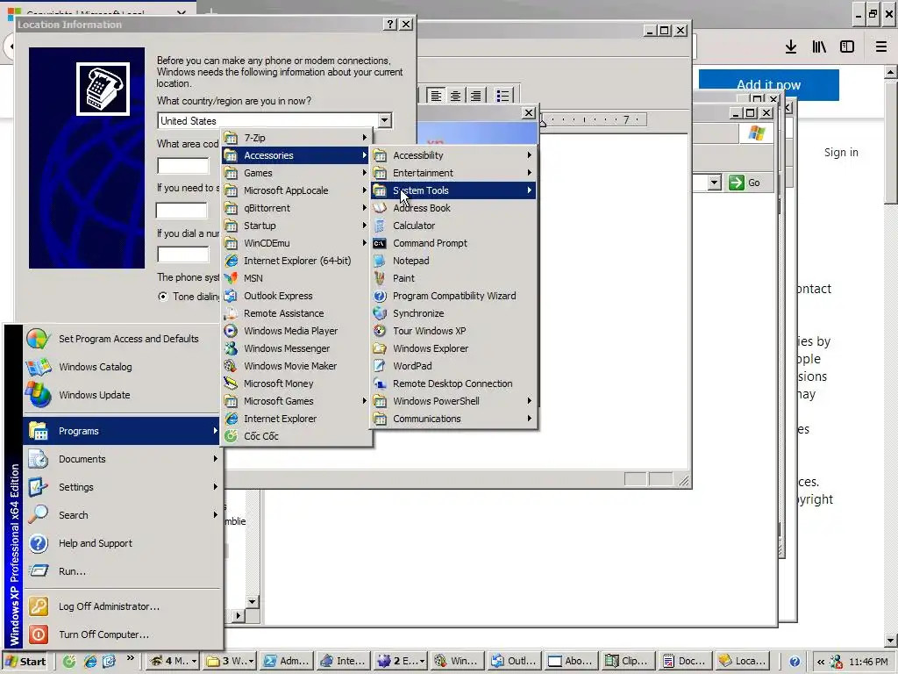The width and height of the screenshot is (898, 674).
Task: Click Sign in link
Action: point(841,153)
